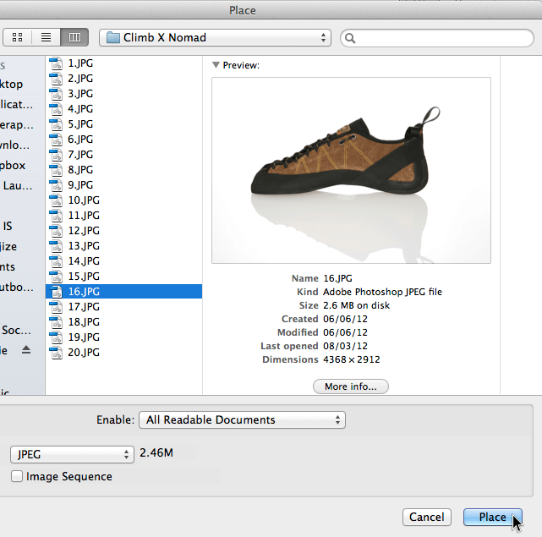Select the file name 1.JPG
Image resolution: width=542 pixels, height=537 pixels.
tap(80, 63)
